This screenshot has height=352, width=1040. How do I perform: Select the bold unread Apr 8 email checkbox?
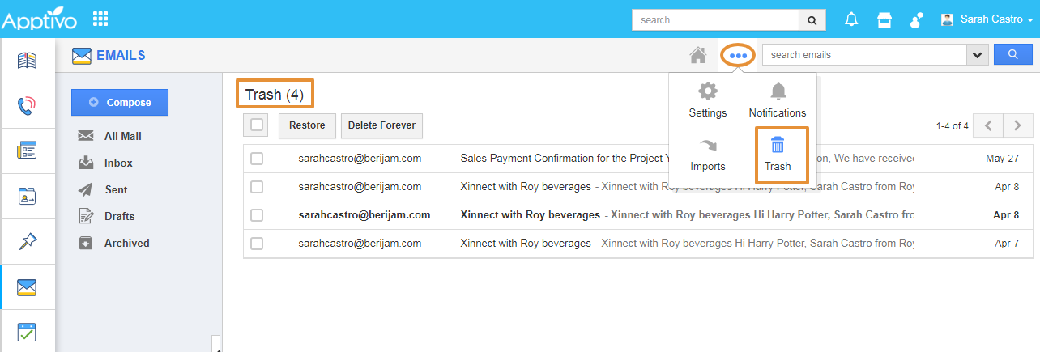click(x=257, y=215)
